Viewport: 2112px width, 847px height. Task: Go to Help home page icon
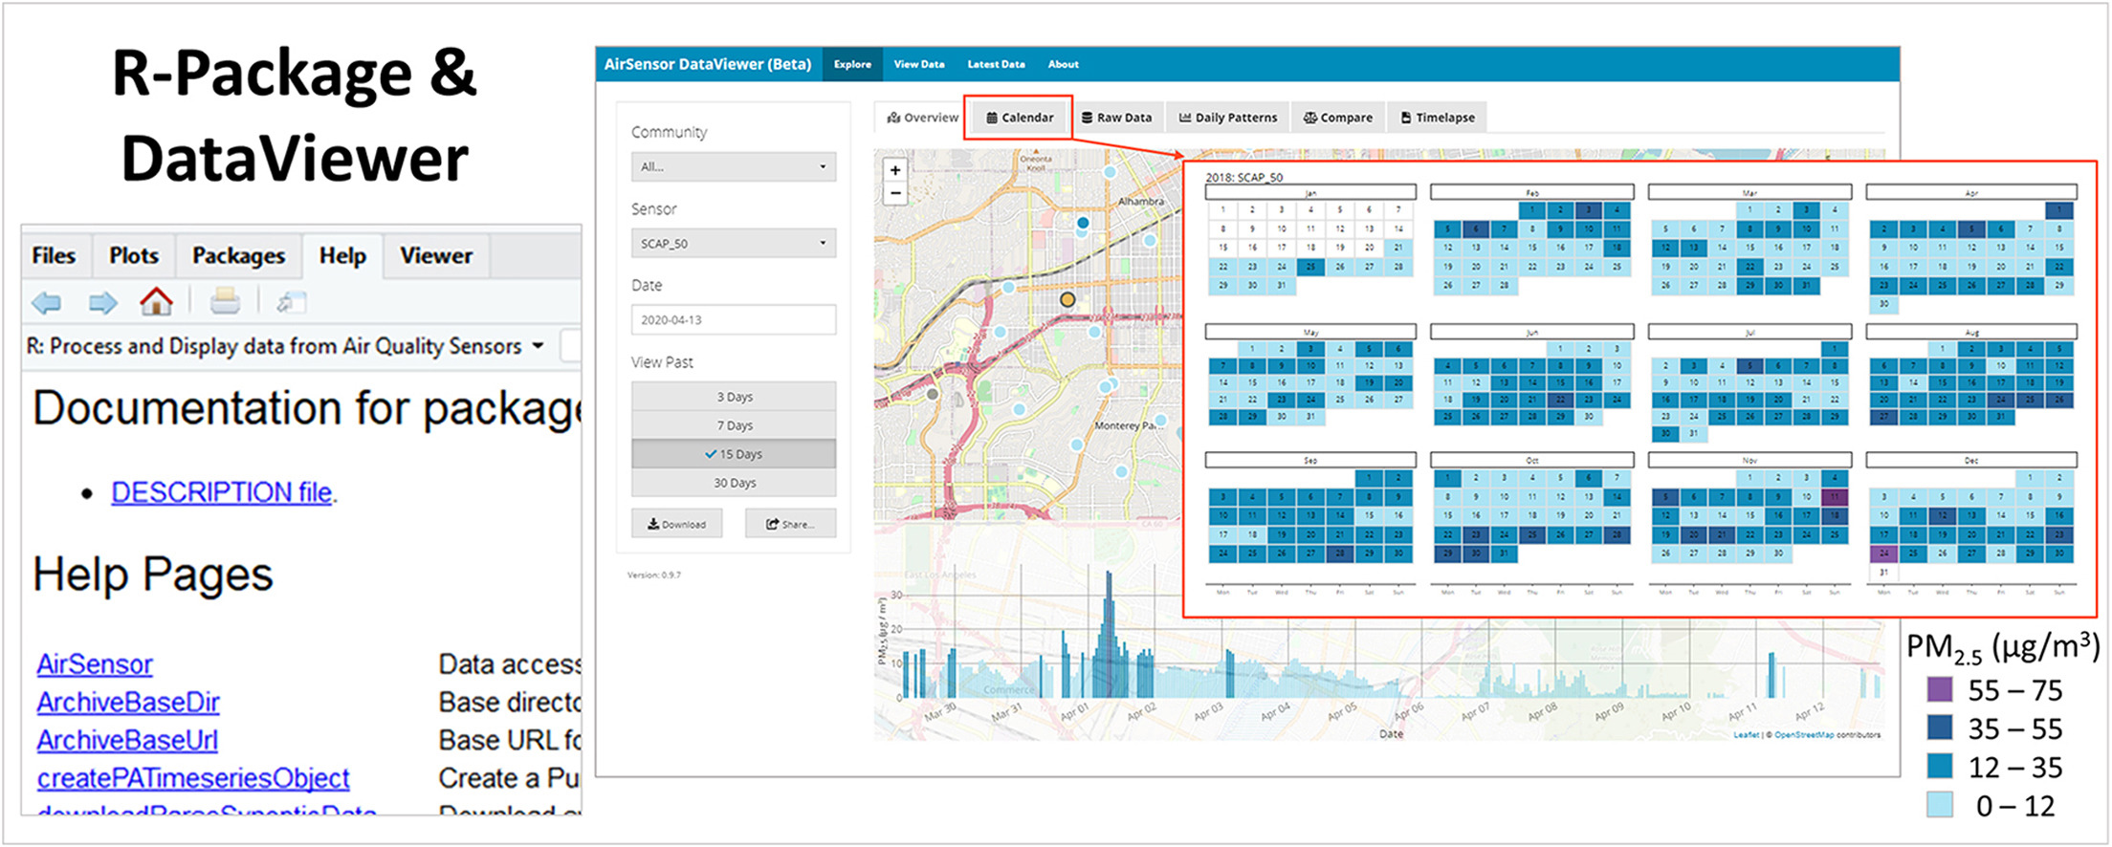pos(157,302)
